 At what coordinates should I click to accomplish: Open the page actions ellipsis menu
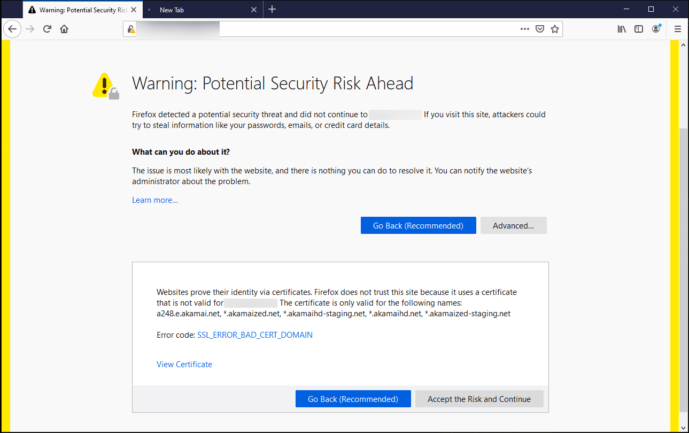pyautogui.click(x=524, y=29)
